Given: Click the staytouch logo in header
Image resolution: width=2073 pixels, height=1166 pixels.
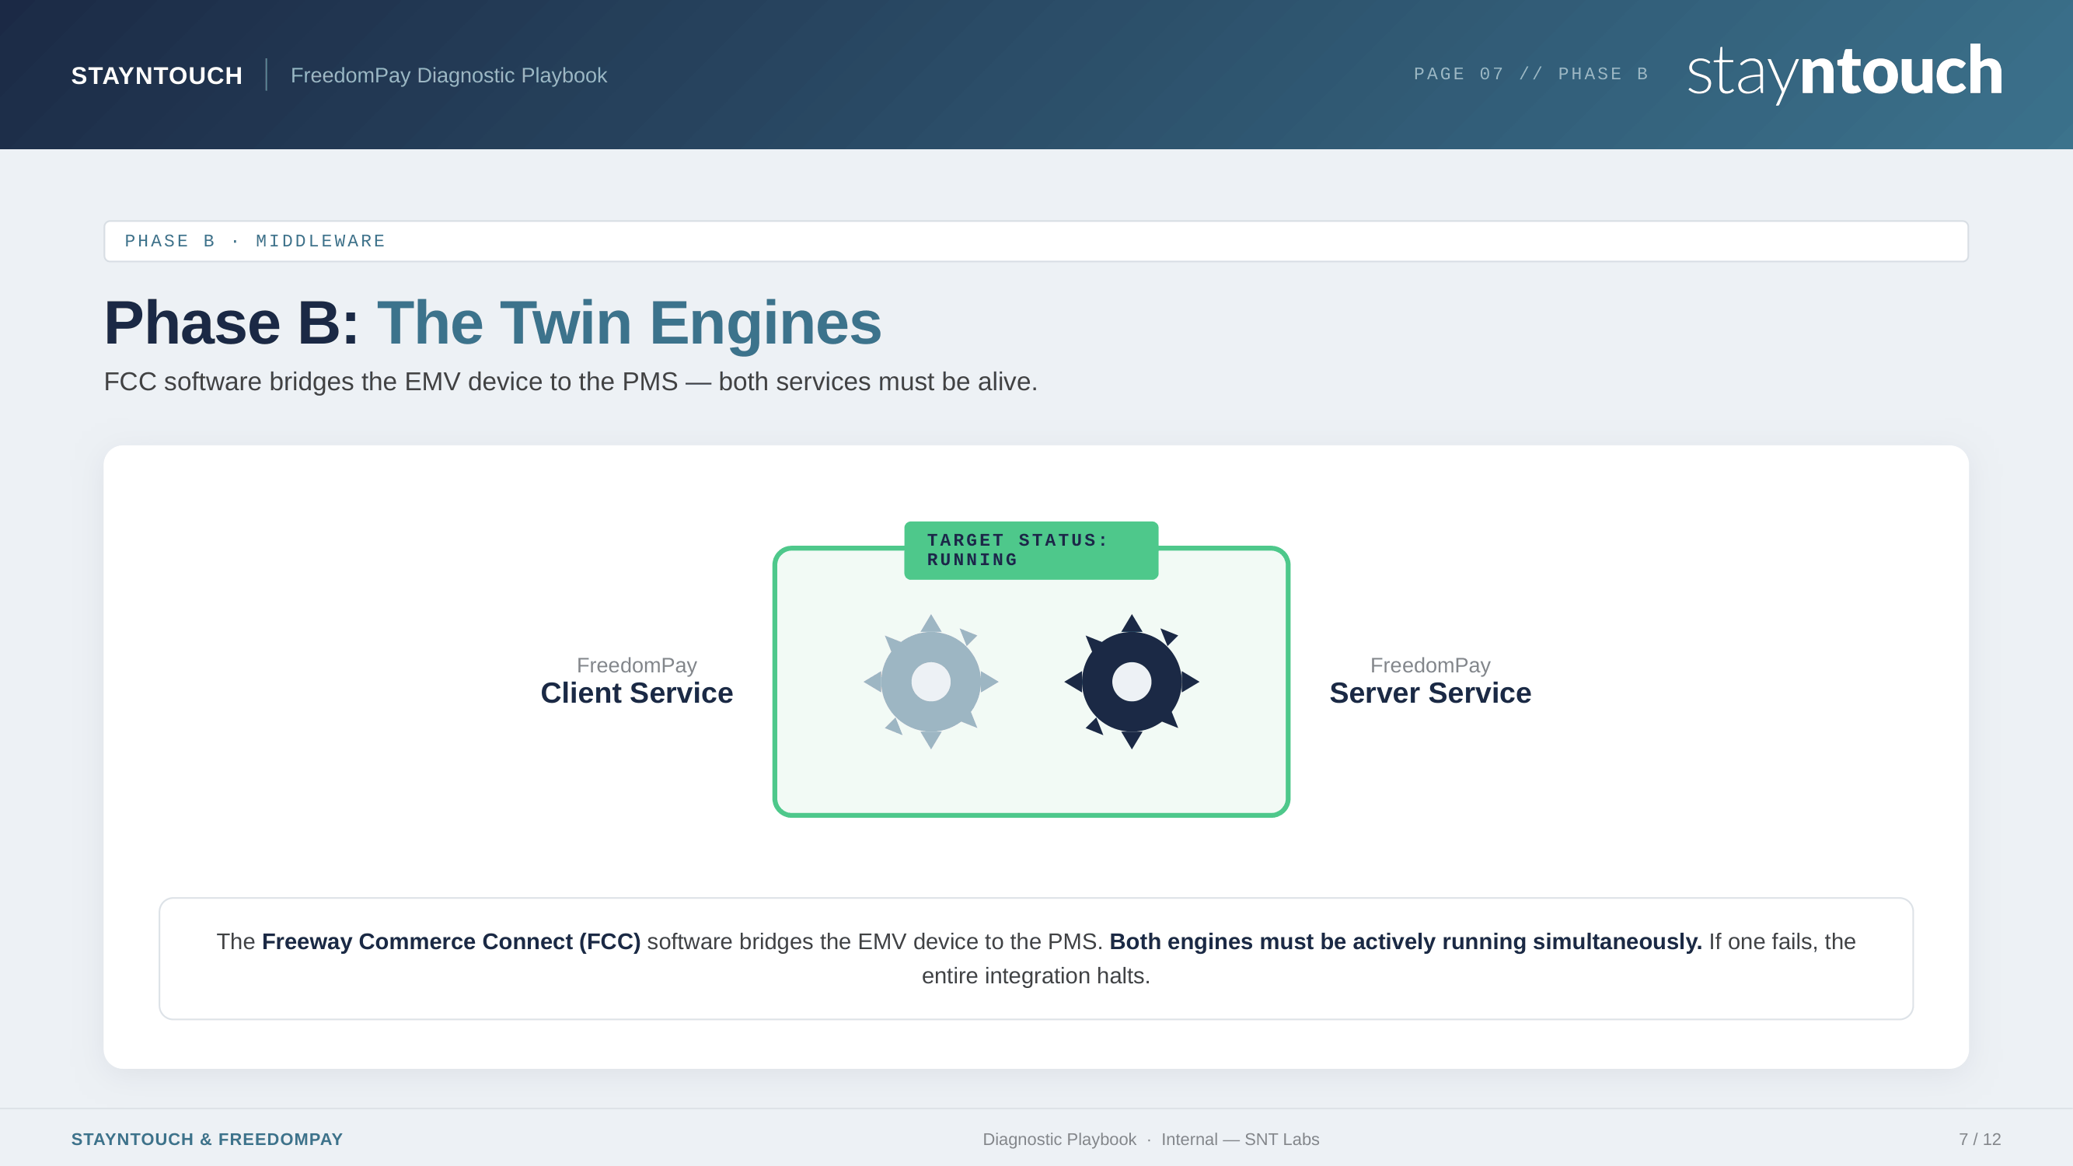Looking at the screenshot, I should tap(1844, 72).
